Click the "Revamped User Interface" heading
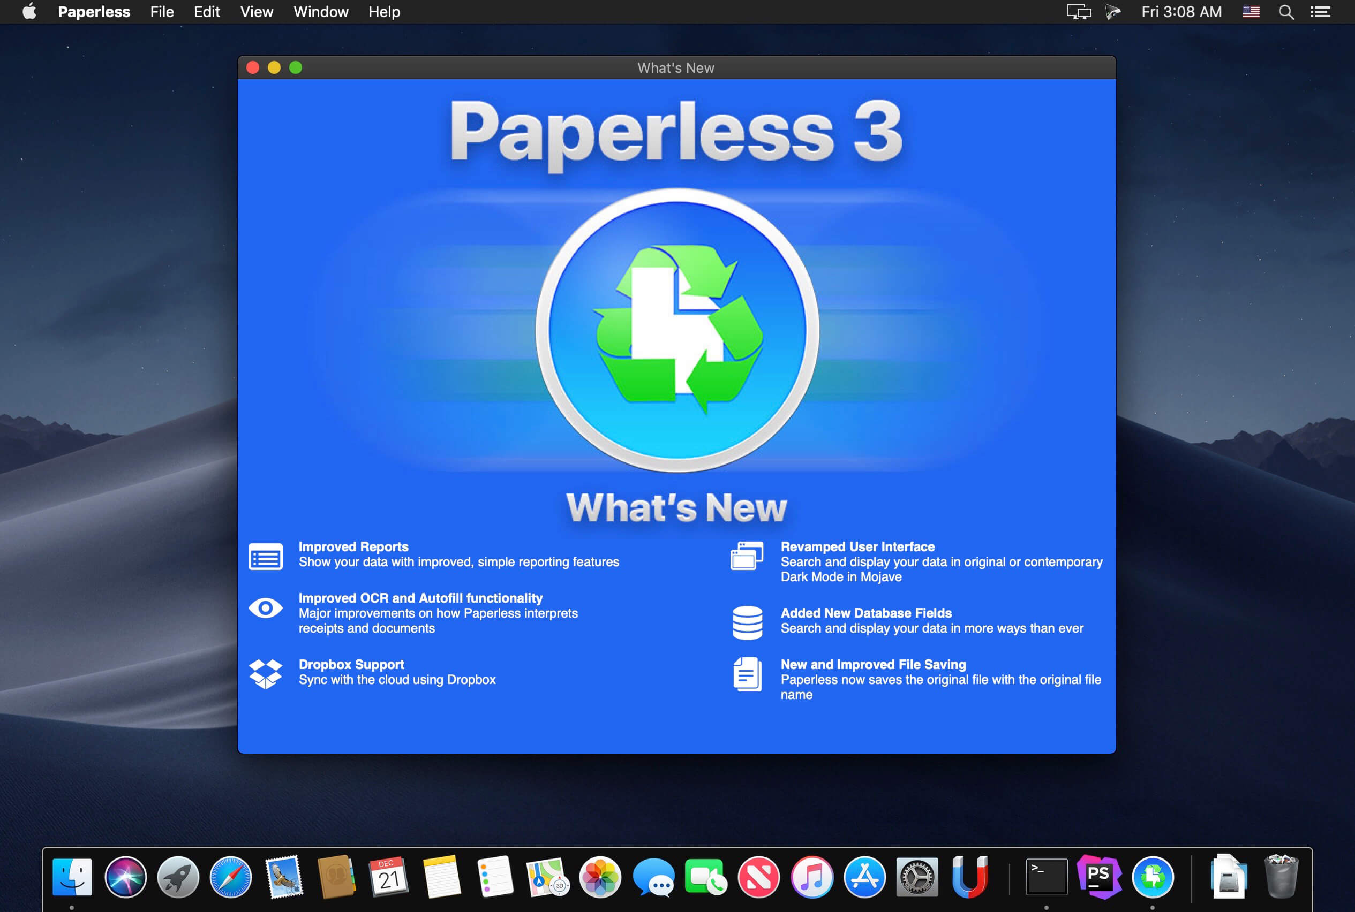This screenshot has width=1355, height=912. click(857, 547)
